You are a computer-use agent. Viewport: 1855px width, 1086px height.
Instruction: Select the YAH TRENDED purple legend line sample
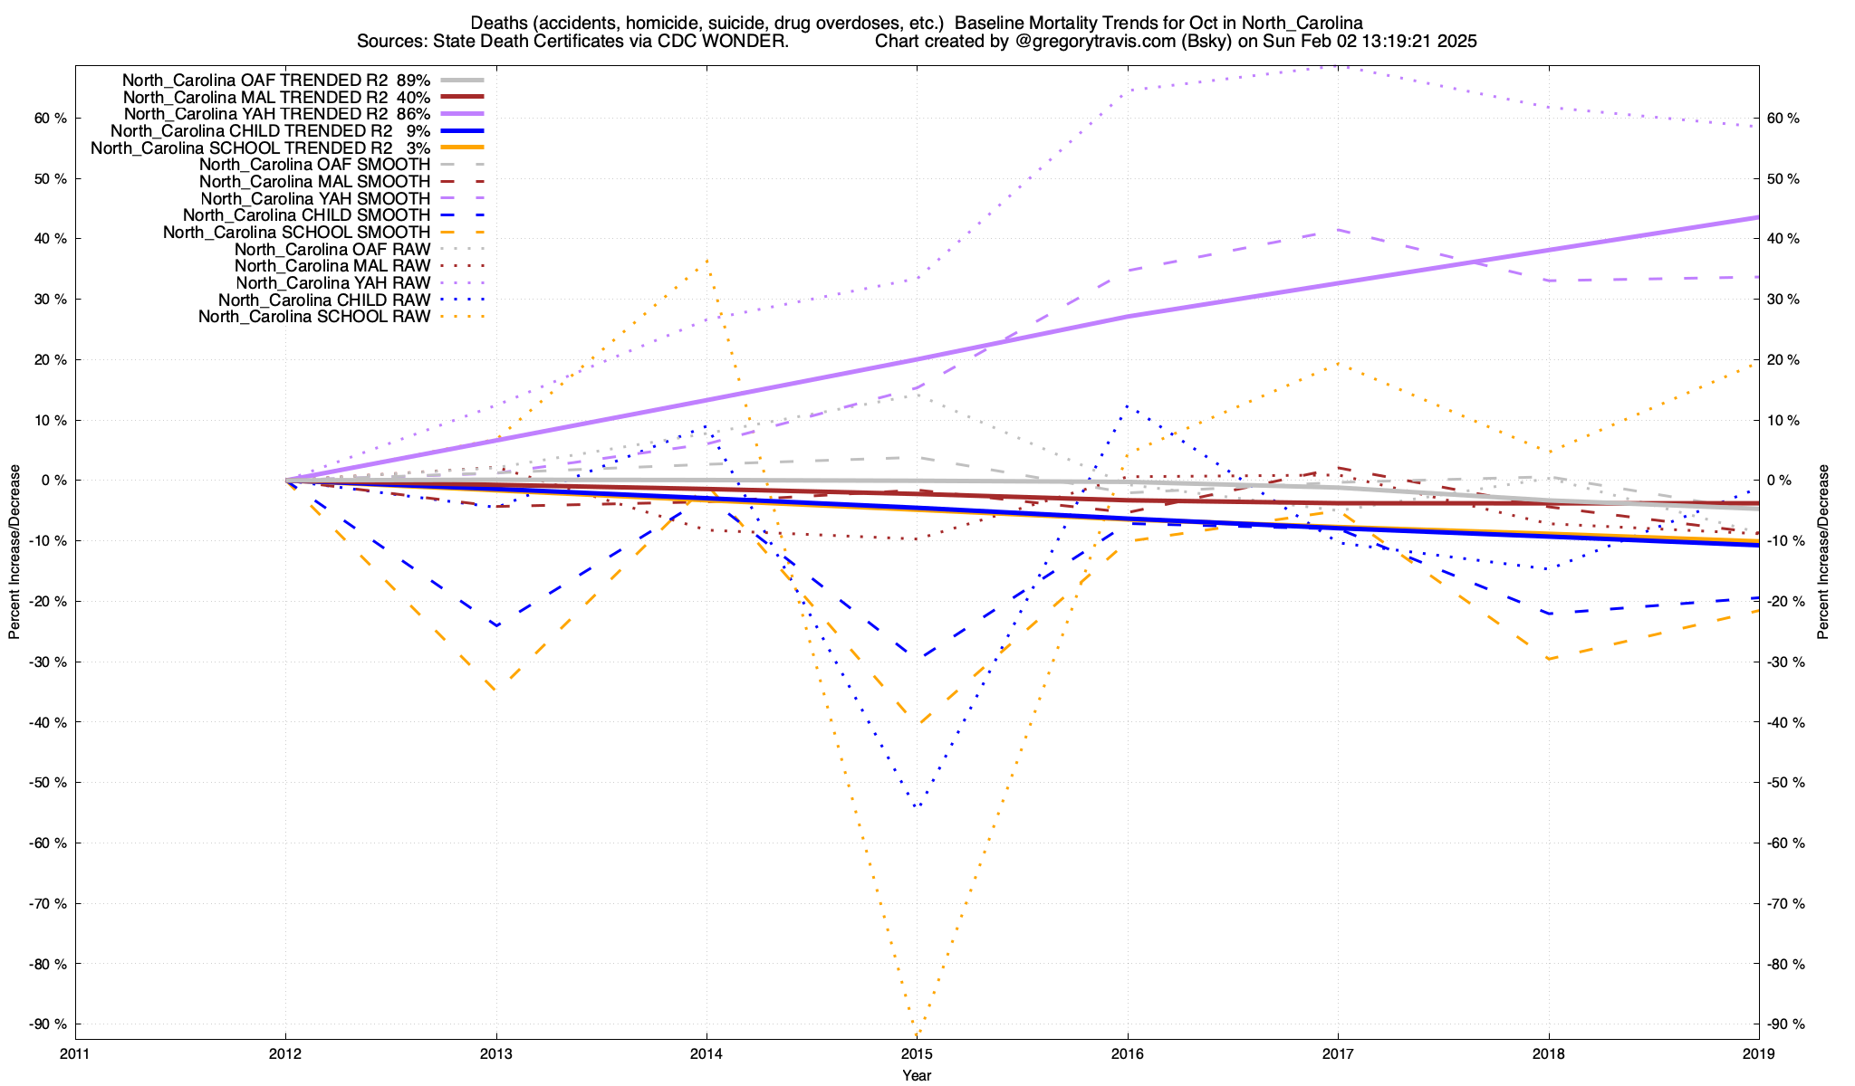[463, 114]
